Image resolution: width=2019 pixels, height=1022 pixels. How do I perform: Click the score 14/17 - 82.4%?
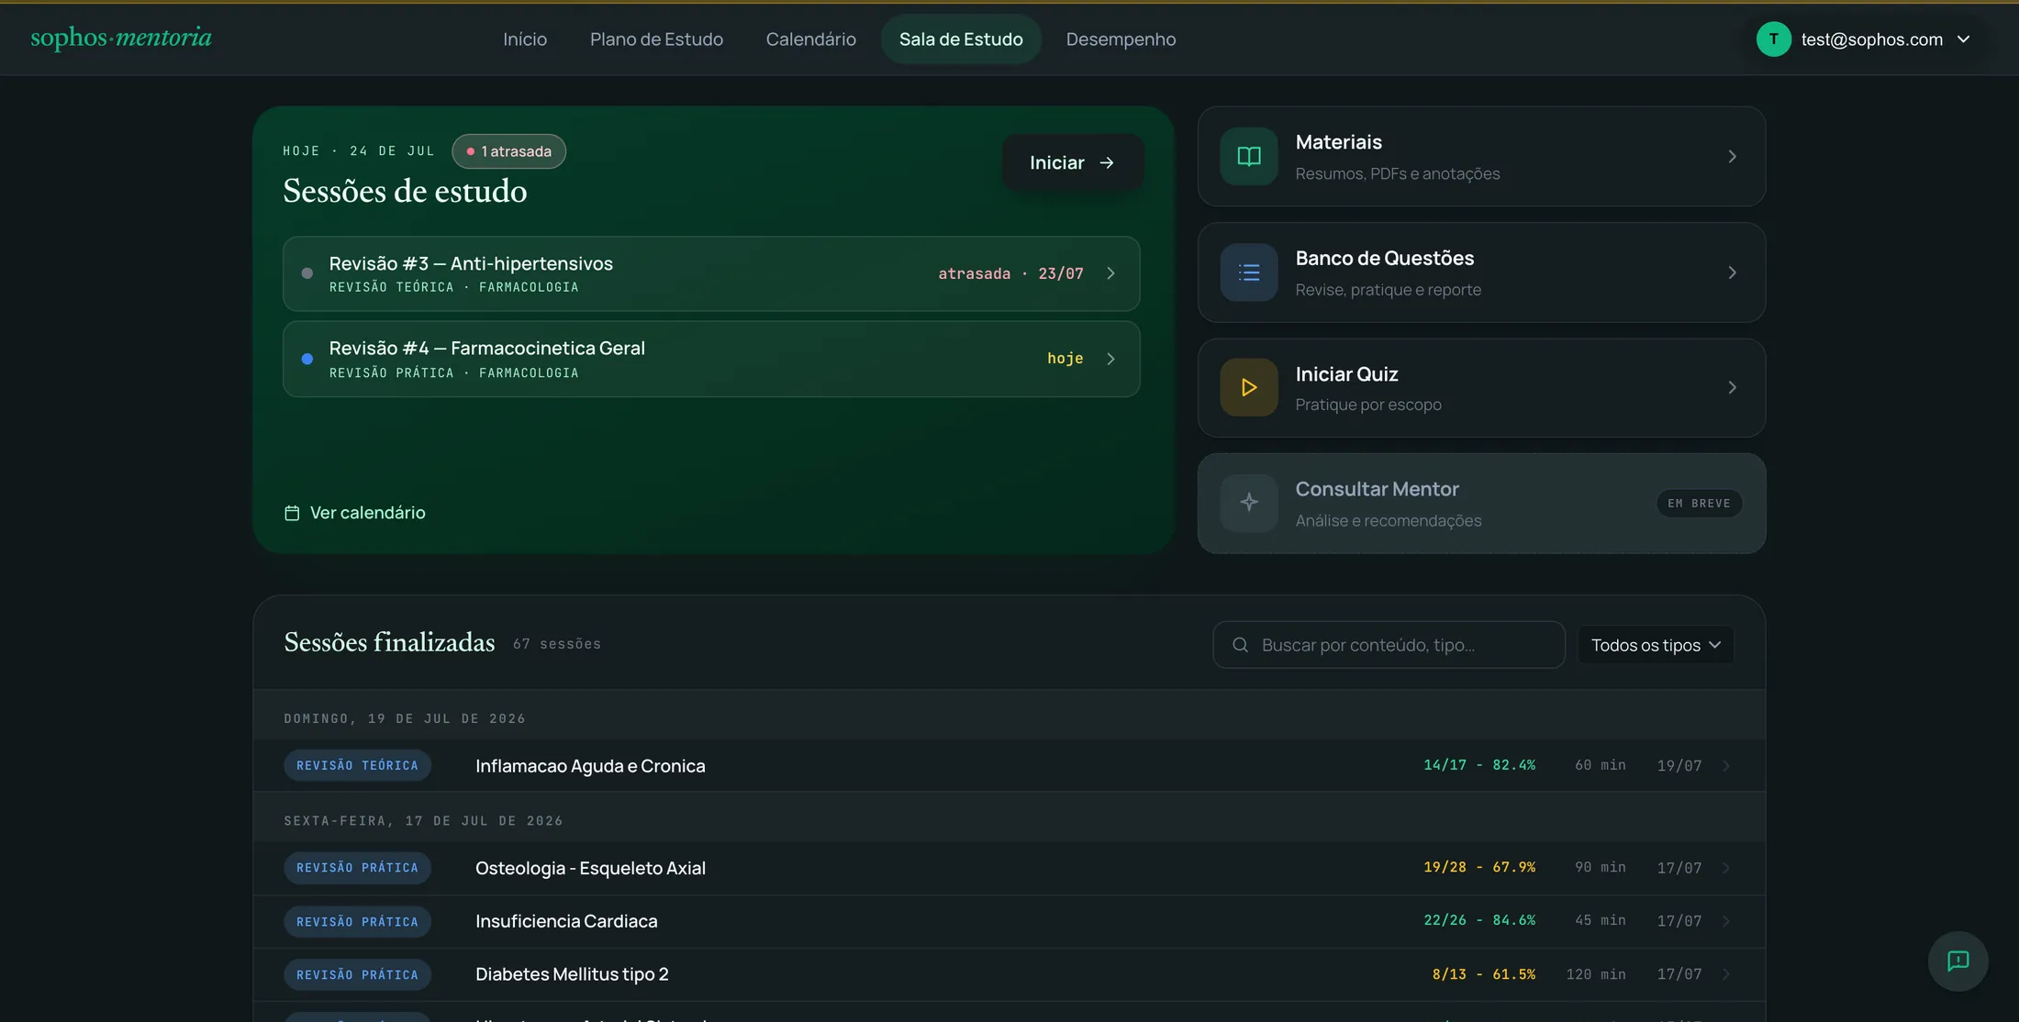point(1479,765)
